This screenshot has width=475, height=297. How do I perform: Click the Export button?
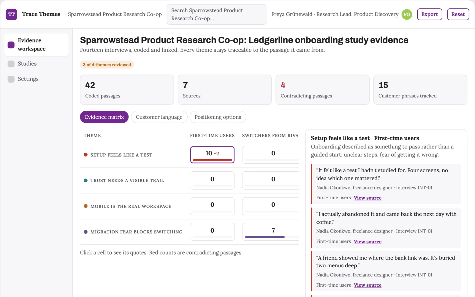coord(430,14)
